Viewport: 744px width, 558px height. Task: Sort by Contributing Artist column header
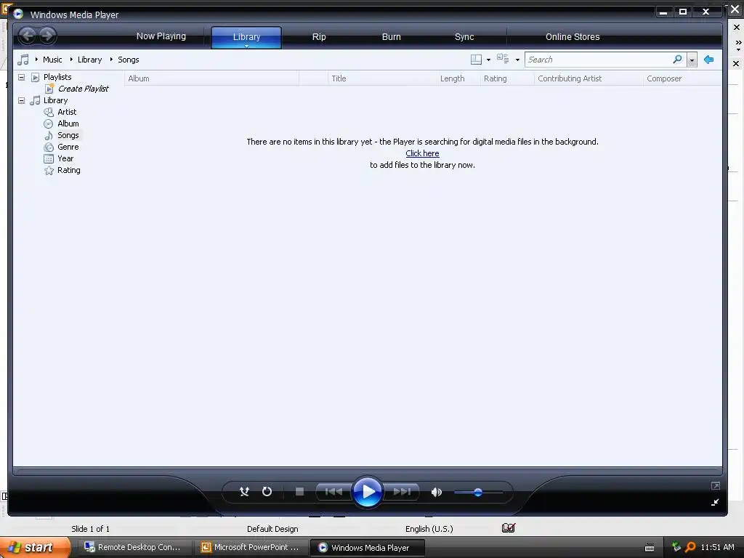click(x=589, y=78)
